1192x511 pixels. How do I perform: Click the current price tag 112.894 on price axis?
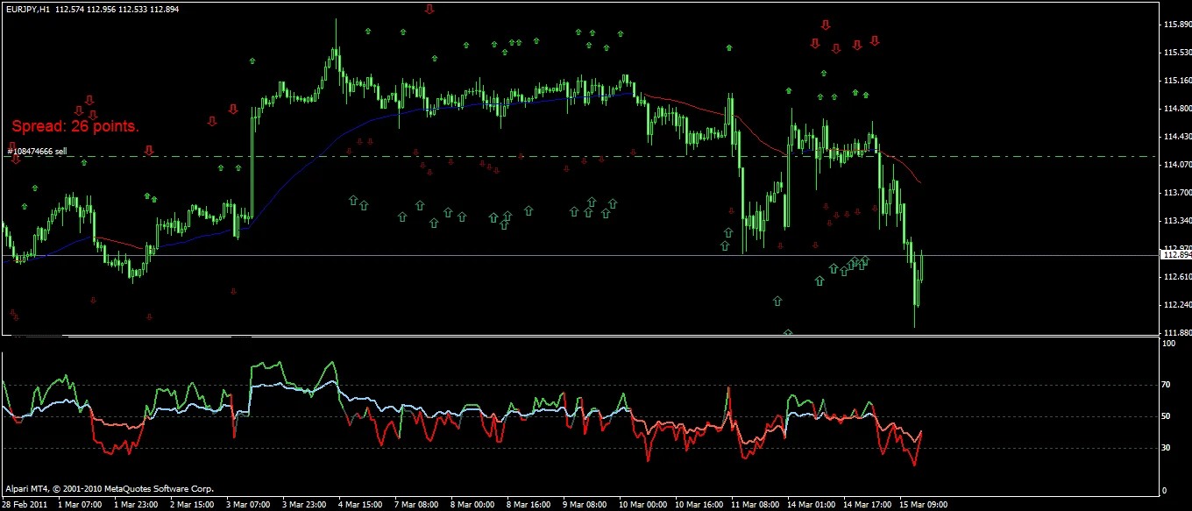coord(1175,255)
